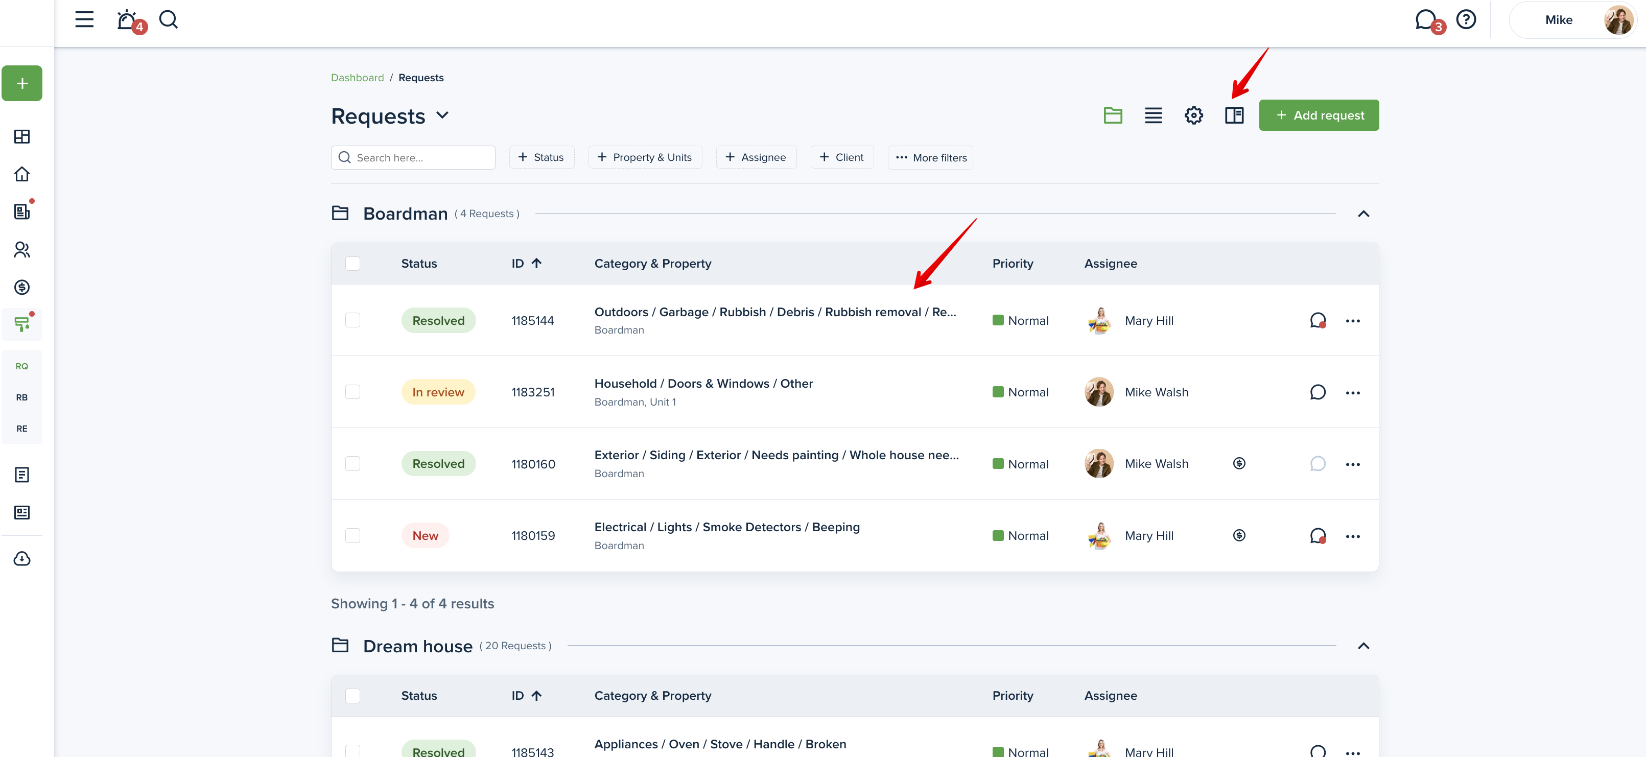Open the global search magnifier icon
The height and width of the screenshot is (757, 1646).
(x=168, y=20)
